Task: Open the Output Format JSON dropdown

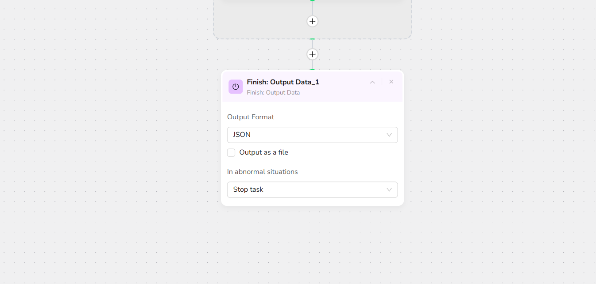Action: (x=312, y=135)
